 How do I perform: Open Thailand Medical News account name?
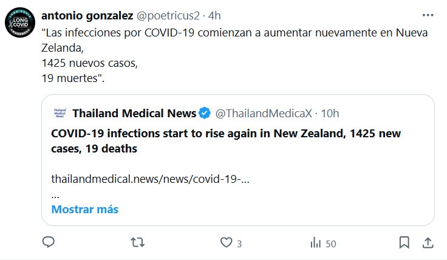[x=134, y=113]
